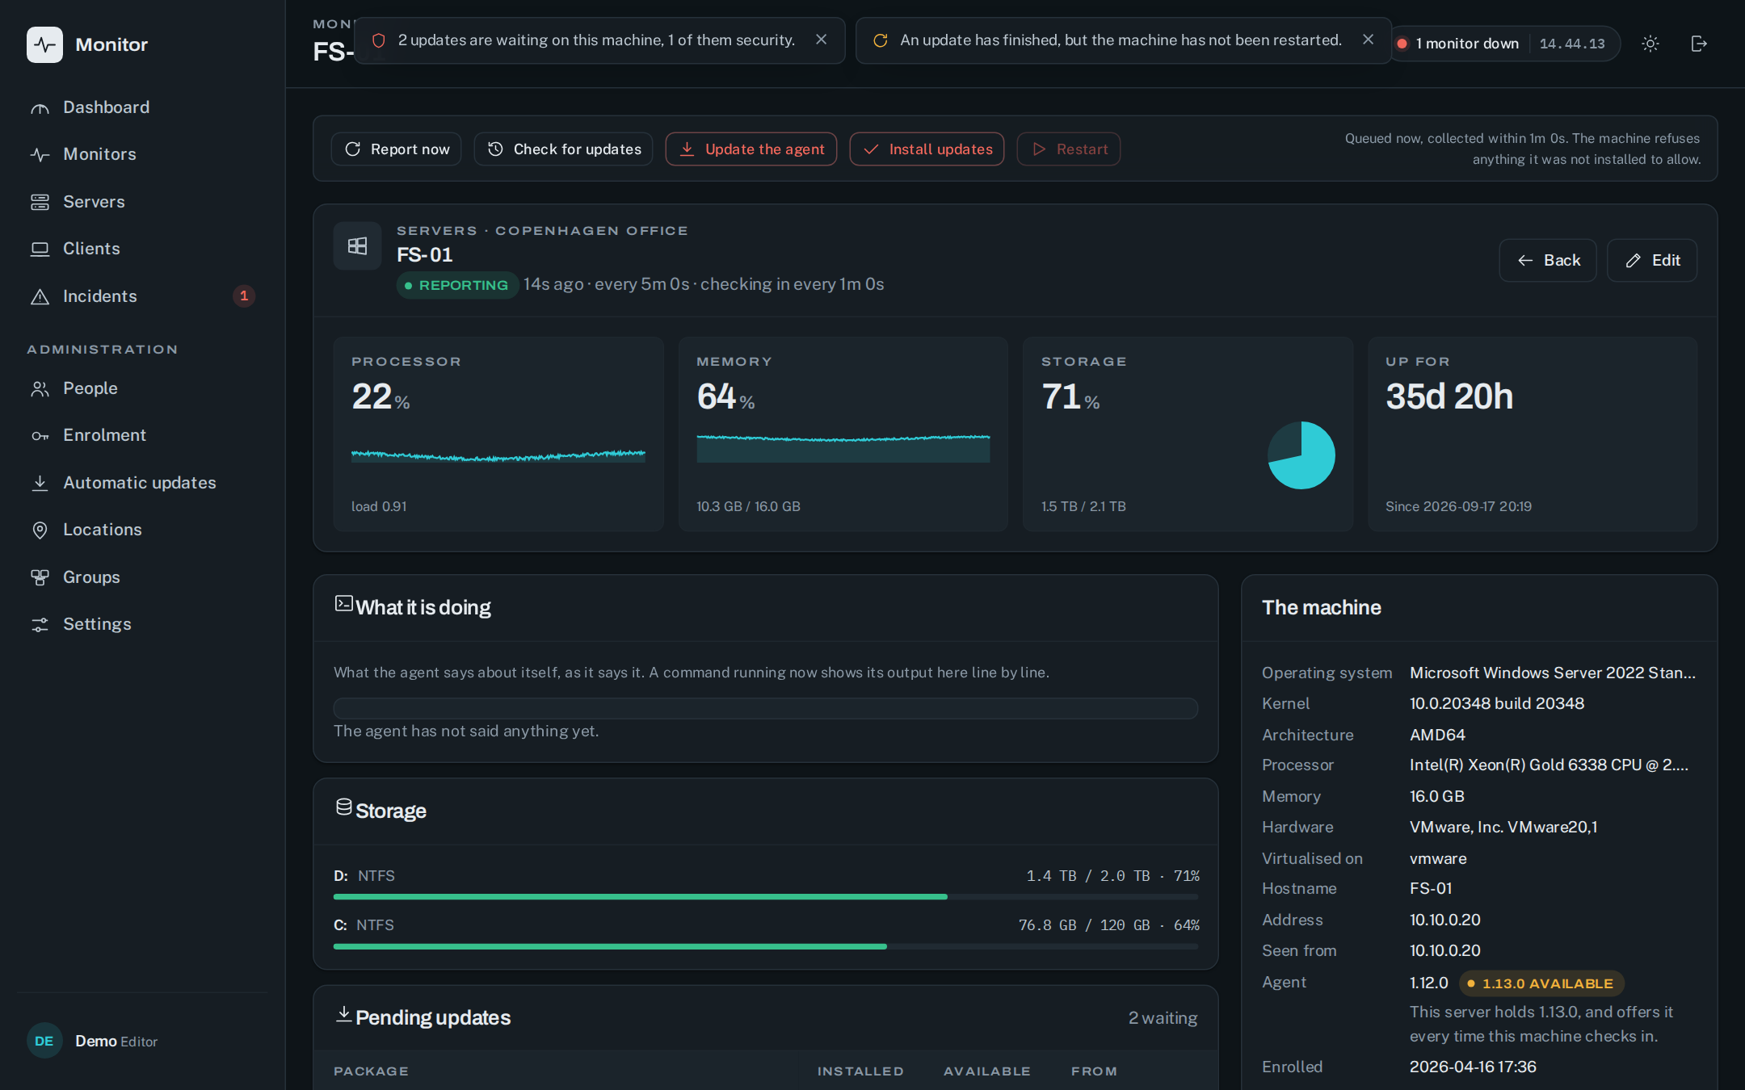Click the Incidents count badge
Screen dimensions: 1745x1090
coord(244,296)
